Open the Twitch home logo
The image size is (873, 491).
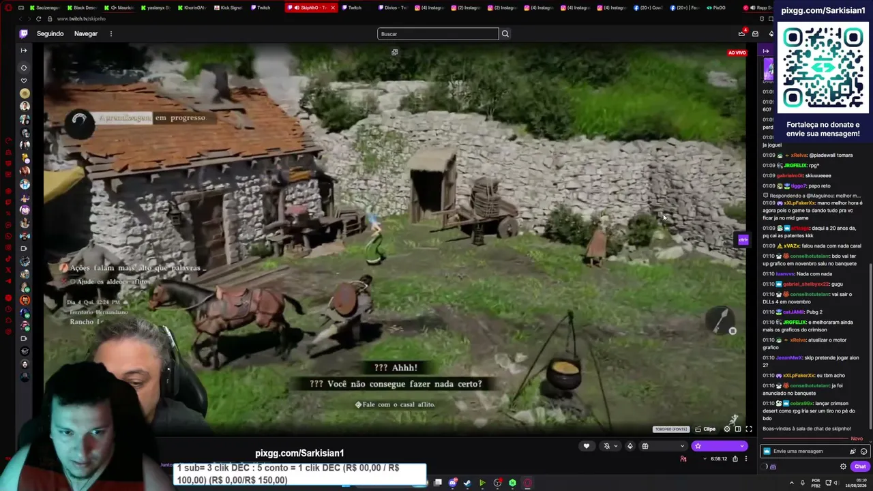click(24, 33)
